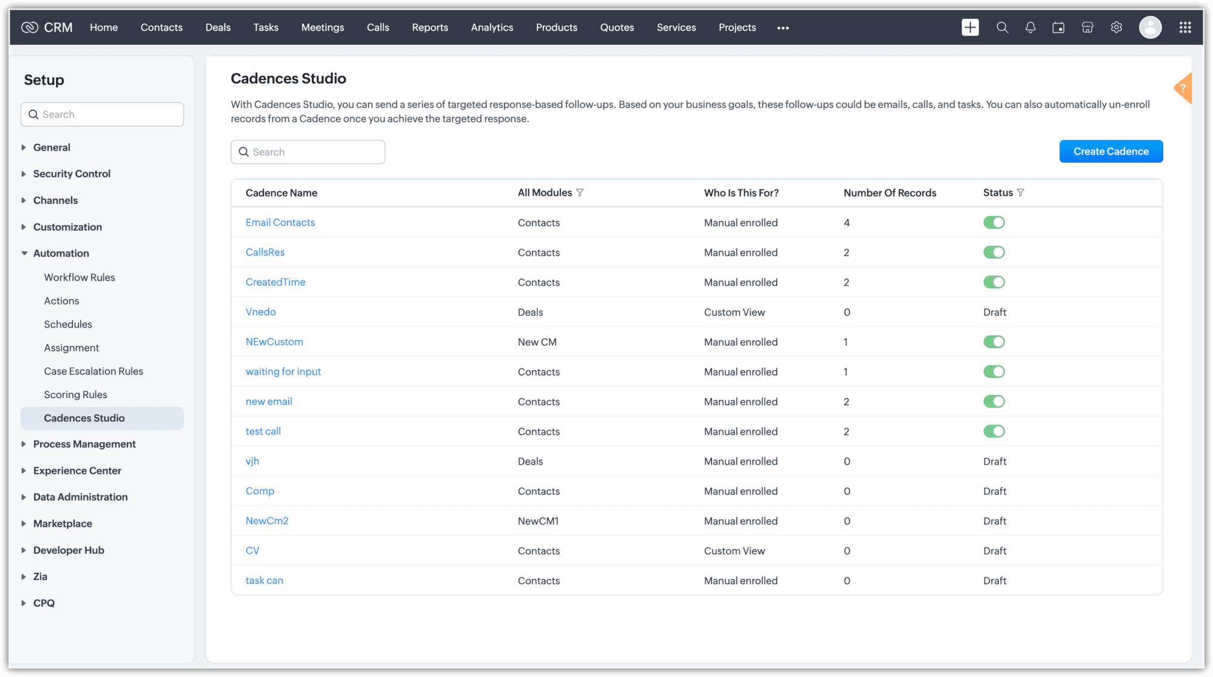The width and height of the screenshot is (1213, 677).
Task: Open the All Modules filter
Action: [x=580, y=193]
